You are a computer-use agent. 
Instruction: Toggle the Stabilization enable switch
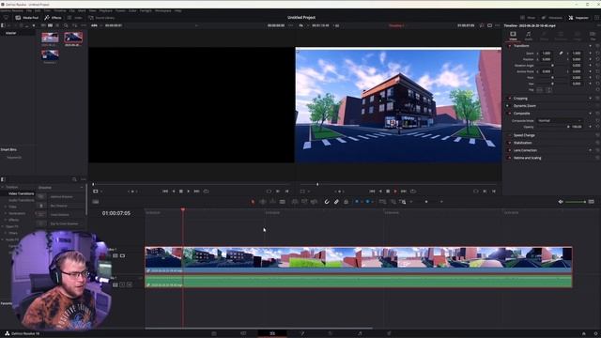pos(509,143)
